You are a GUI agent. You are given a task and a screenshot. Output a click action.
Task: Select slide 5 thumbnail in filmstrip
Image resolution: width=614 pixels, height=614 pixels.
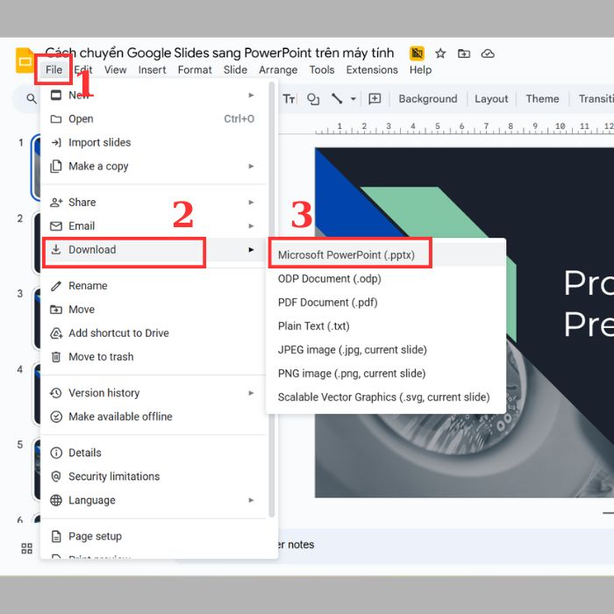click(x=36, y=468)
